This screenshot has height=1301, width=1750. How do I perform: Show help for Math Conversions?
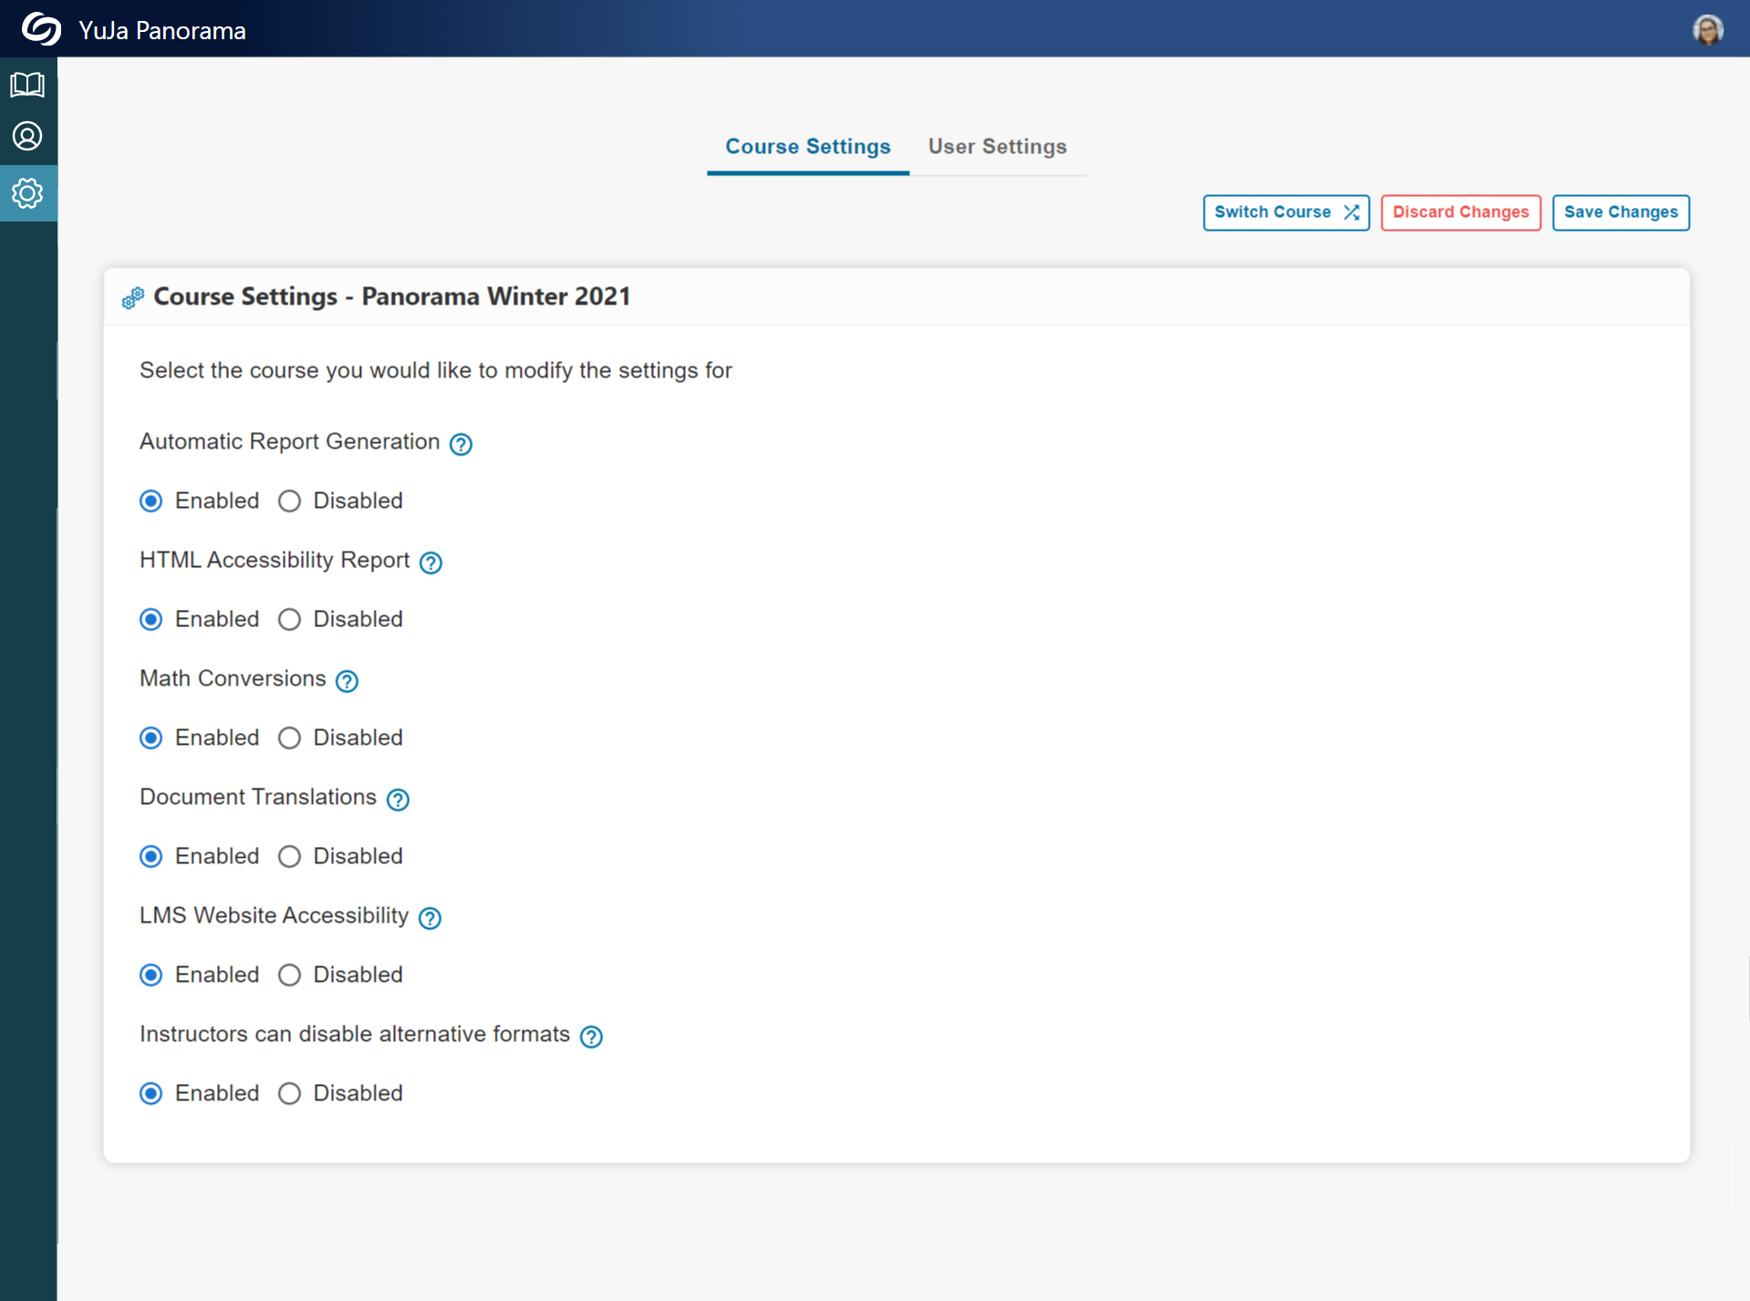[x=347, y=681]
